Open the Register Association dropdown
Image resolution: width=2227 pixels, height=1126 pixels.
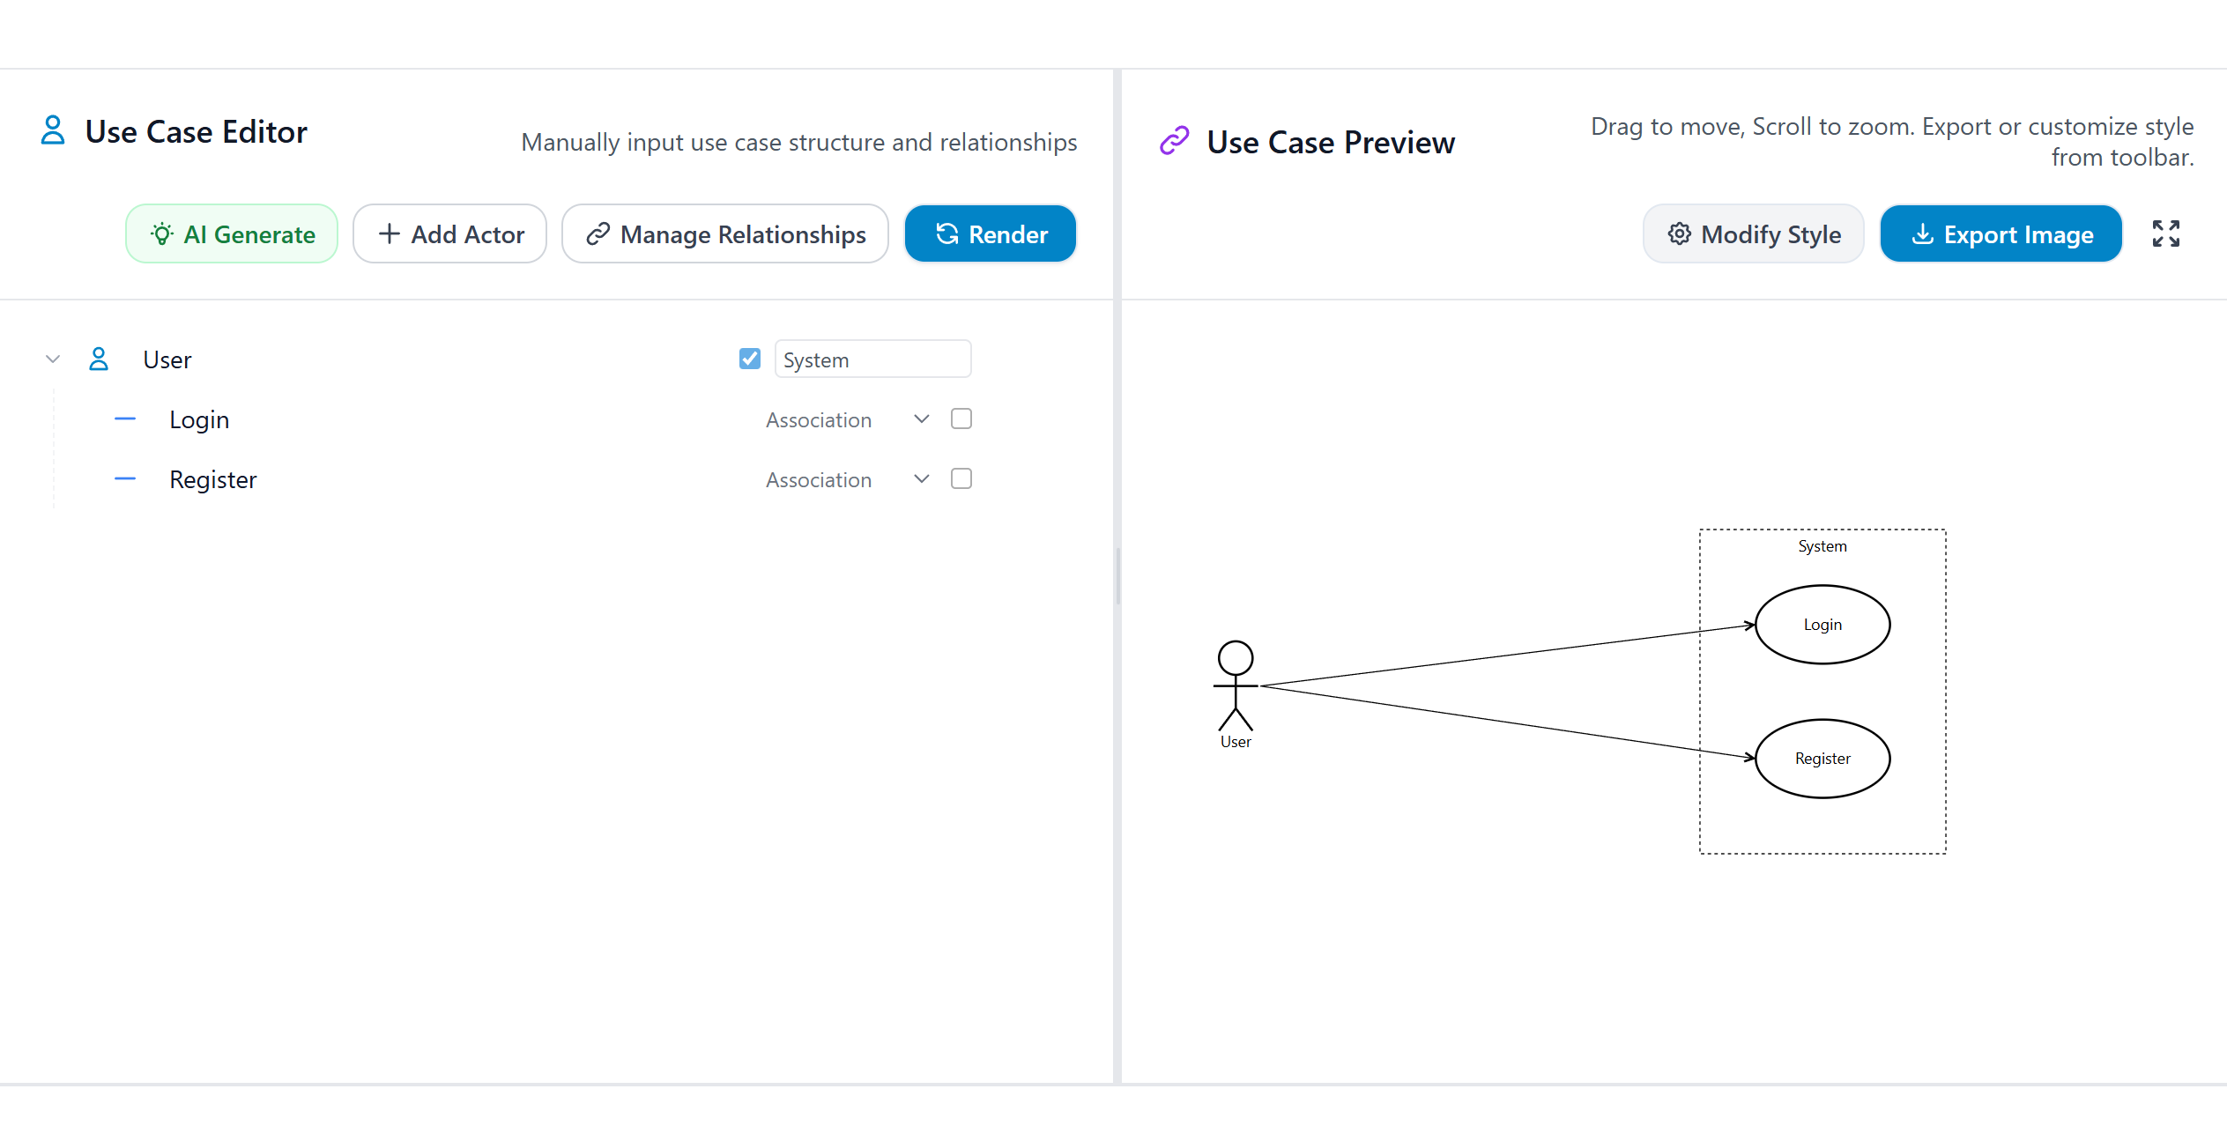point(921,478)
